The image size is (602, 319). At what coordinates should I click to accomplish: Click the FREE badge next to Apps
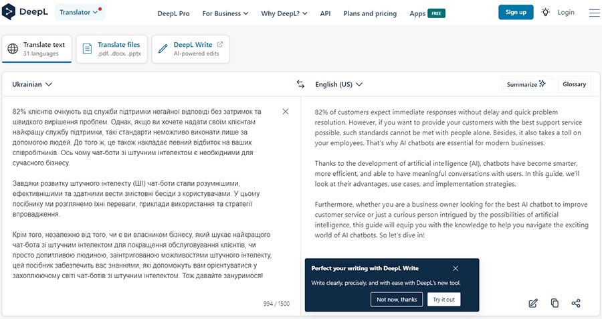pyautogui.click(x=437, y=13)
